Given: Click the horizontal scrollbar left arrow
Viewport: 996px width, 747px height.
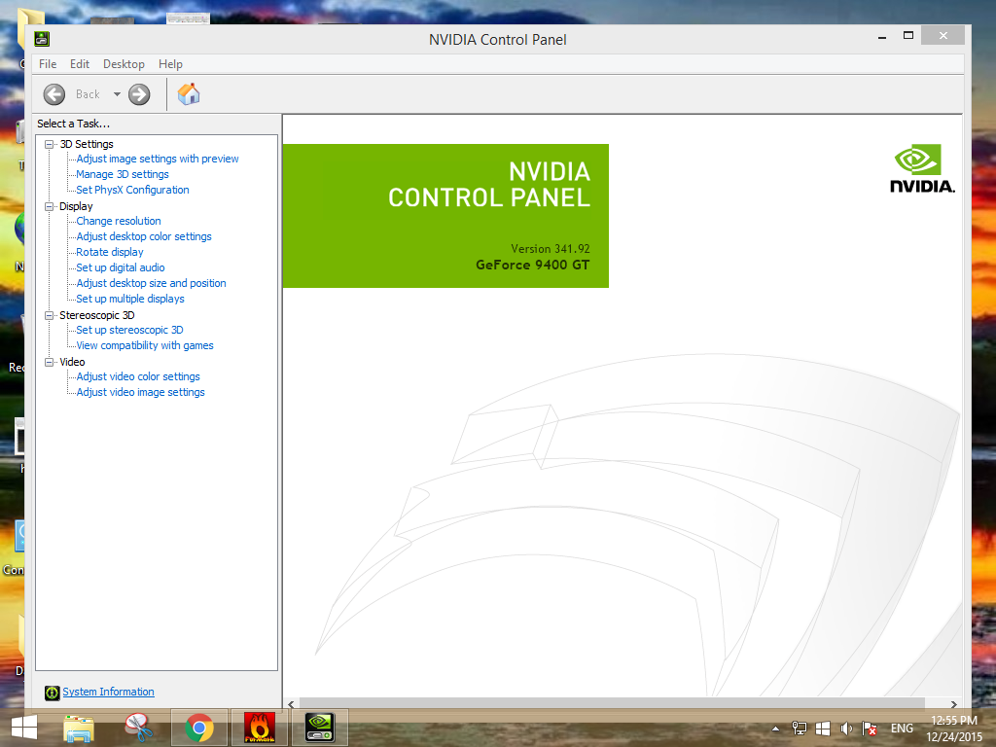Looking at the screenshot, I should [291, 704].
